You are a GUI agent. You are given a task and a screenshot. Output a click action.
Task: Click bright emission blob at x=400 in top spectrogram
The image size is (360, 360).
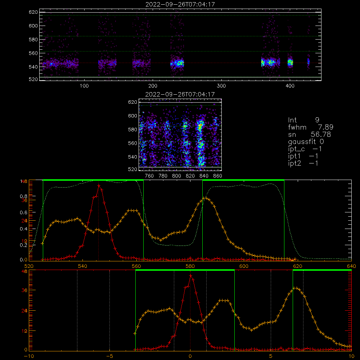click(291, 62)
